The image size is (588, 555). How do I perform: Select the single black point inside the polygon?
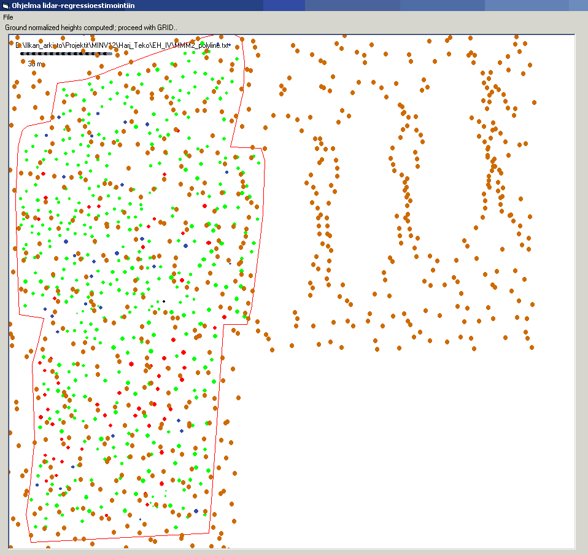point(163,301)
